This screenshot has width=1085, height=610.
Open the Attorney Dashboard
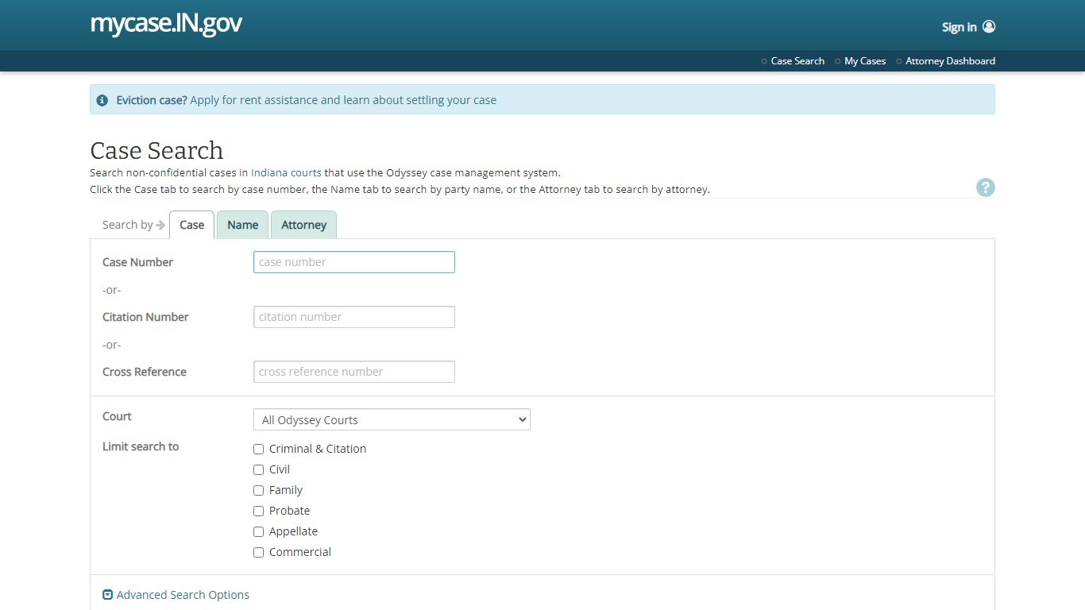(950, 61)
